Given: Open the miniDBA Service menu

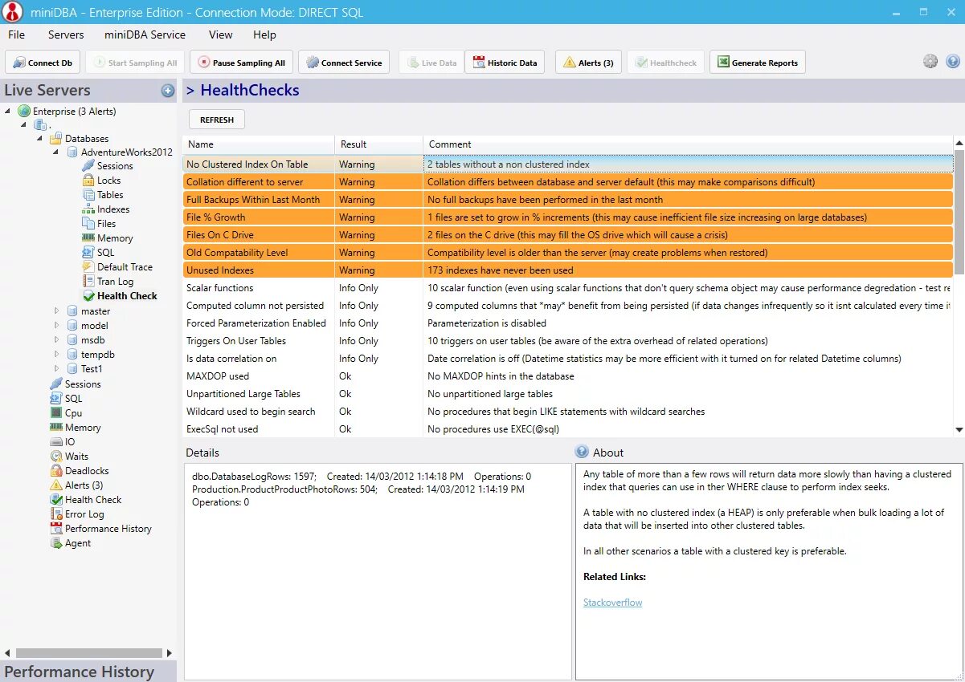Looking at the screenshot, I should click(x=145, y=35).
